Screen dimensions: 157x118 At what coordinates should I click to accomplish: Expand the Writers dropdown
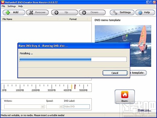(43, 107)
